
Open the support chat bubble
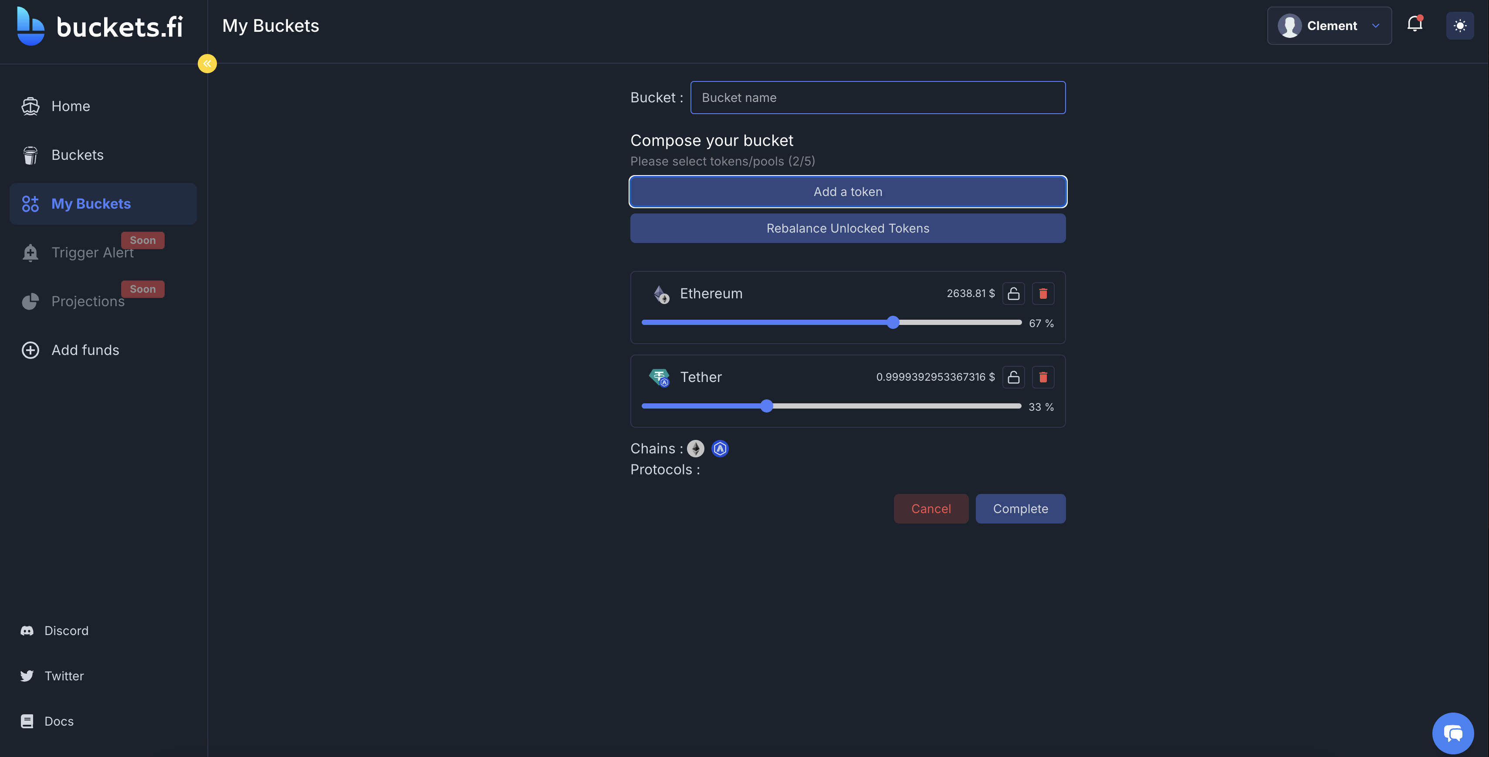[1452, 733]
